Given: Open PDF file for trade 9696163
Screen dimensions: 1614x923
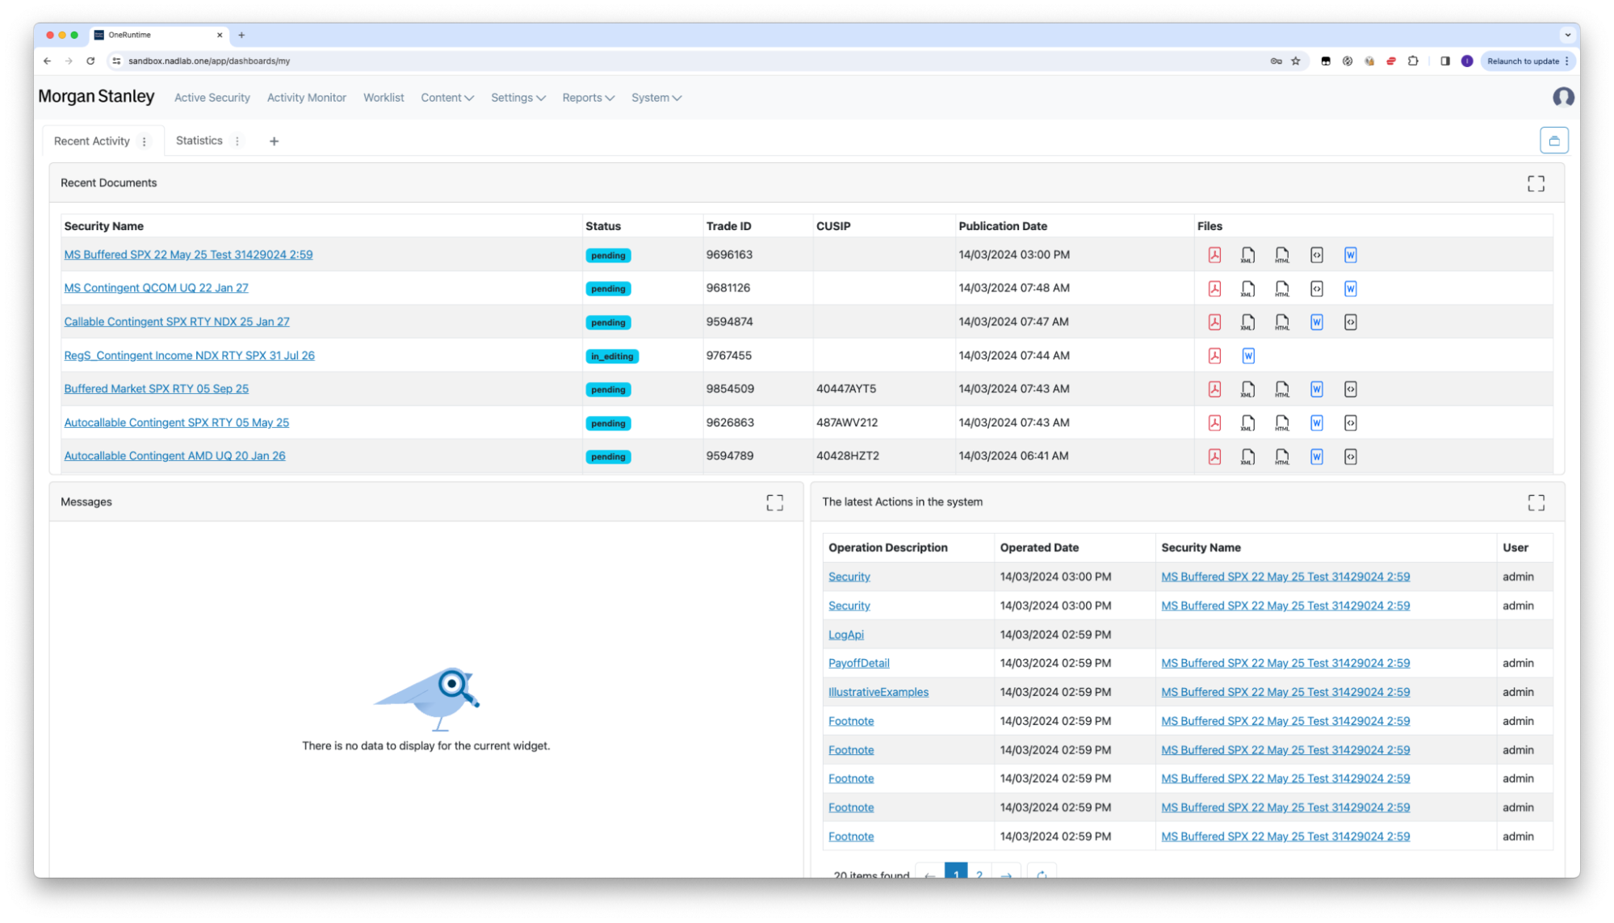Looking at the screenshot, I should (x=1214, y=255).
